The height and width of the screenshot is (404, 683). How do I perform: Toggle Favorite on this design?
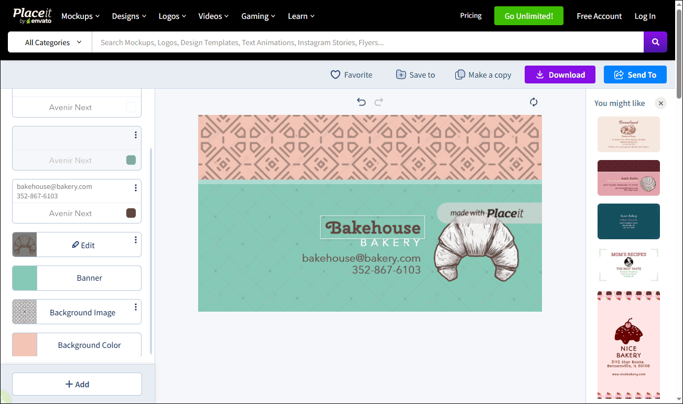click(x=336, y=75)
